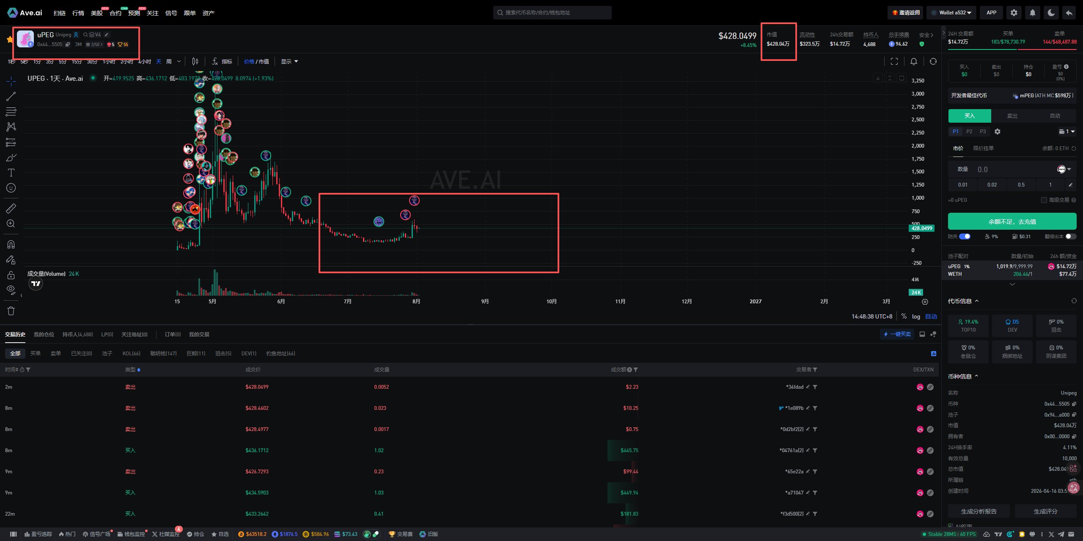Image resolution: width=1083 pixels, height=541 pixels.
Task: Open the 我的仓位 tab
Action: pyautogui.click(x=44, y=335)
